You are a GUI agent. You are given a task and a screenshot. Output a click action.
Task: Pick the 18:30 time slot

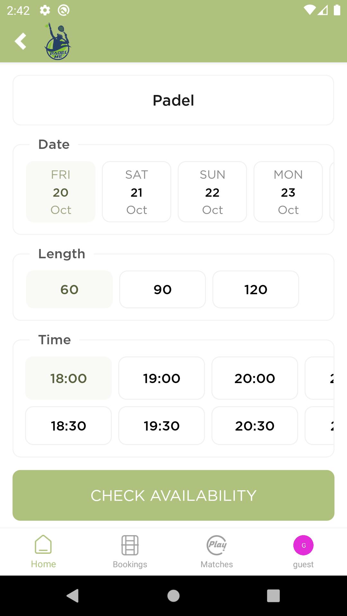coord(68,426)
